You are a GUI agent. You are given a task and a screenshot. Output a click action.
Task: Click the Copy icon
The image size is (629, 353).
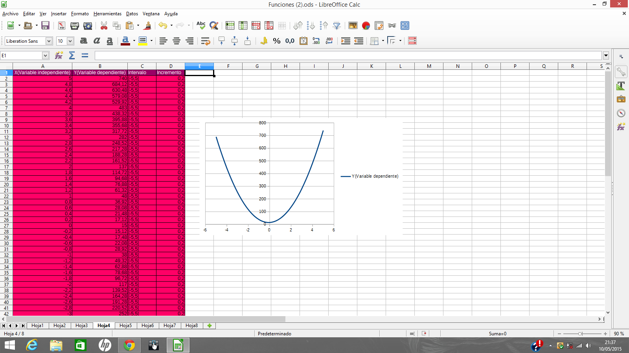coord(117,25)
